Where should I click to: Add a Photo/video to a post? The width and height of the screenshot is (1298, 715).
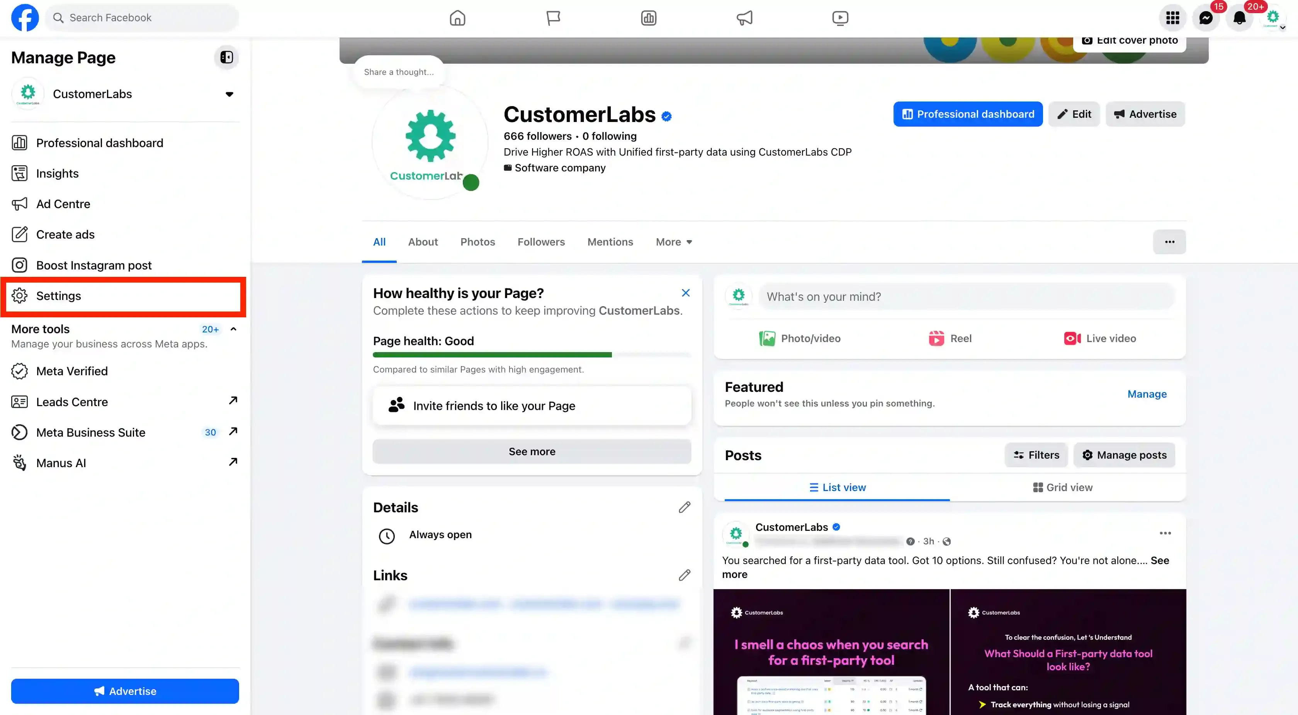(x=800, y=339)
